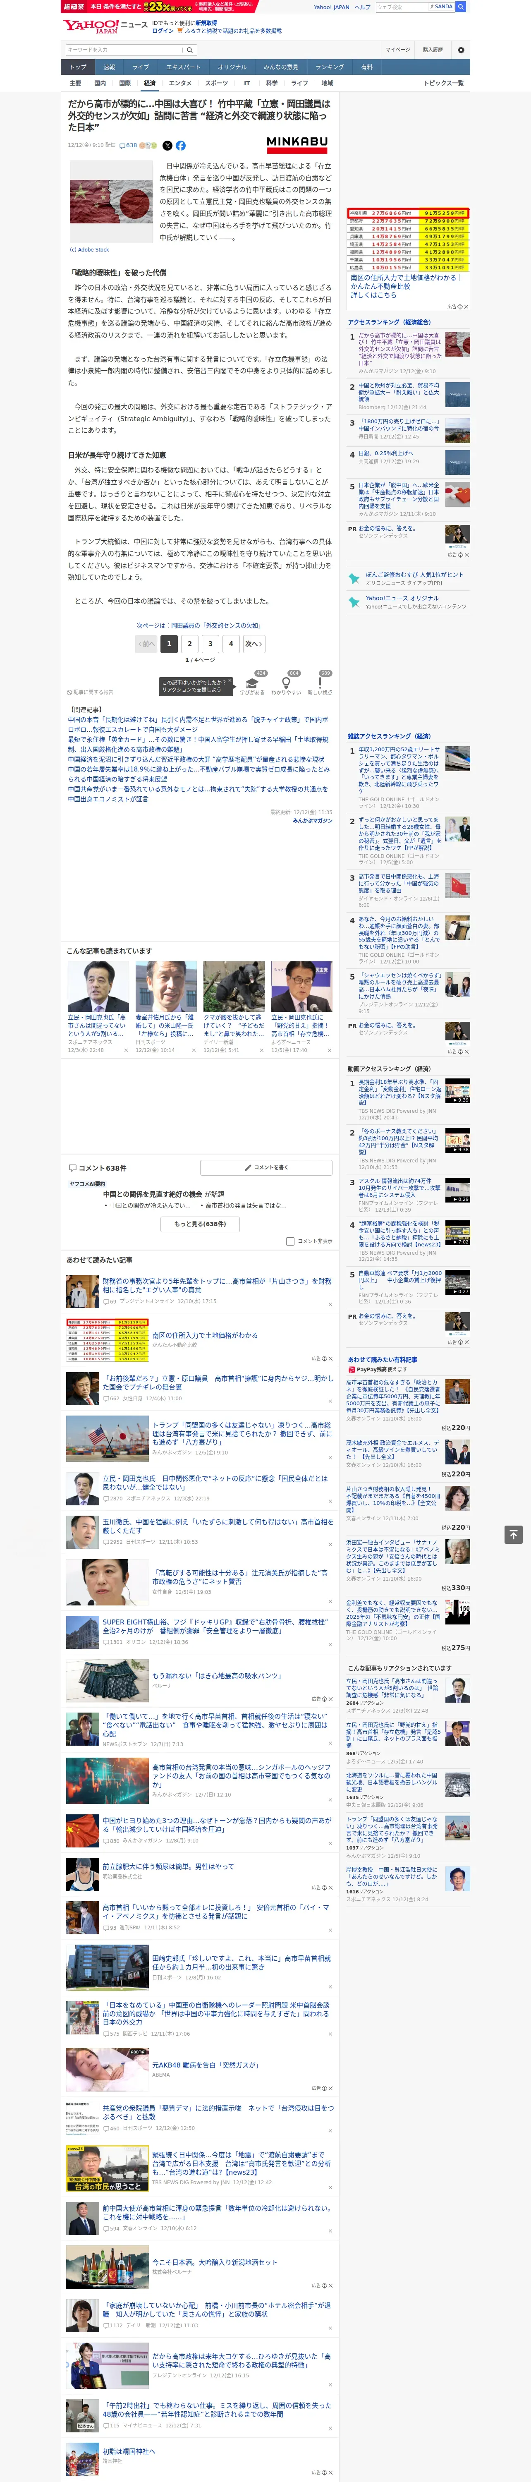This screenshot has width=531, height=2482.
Task: Open 日銀、0.25%利上げへ ranking article
Action: (x=385, y=453)
